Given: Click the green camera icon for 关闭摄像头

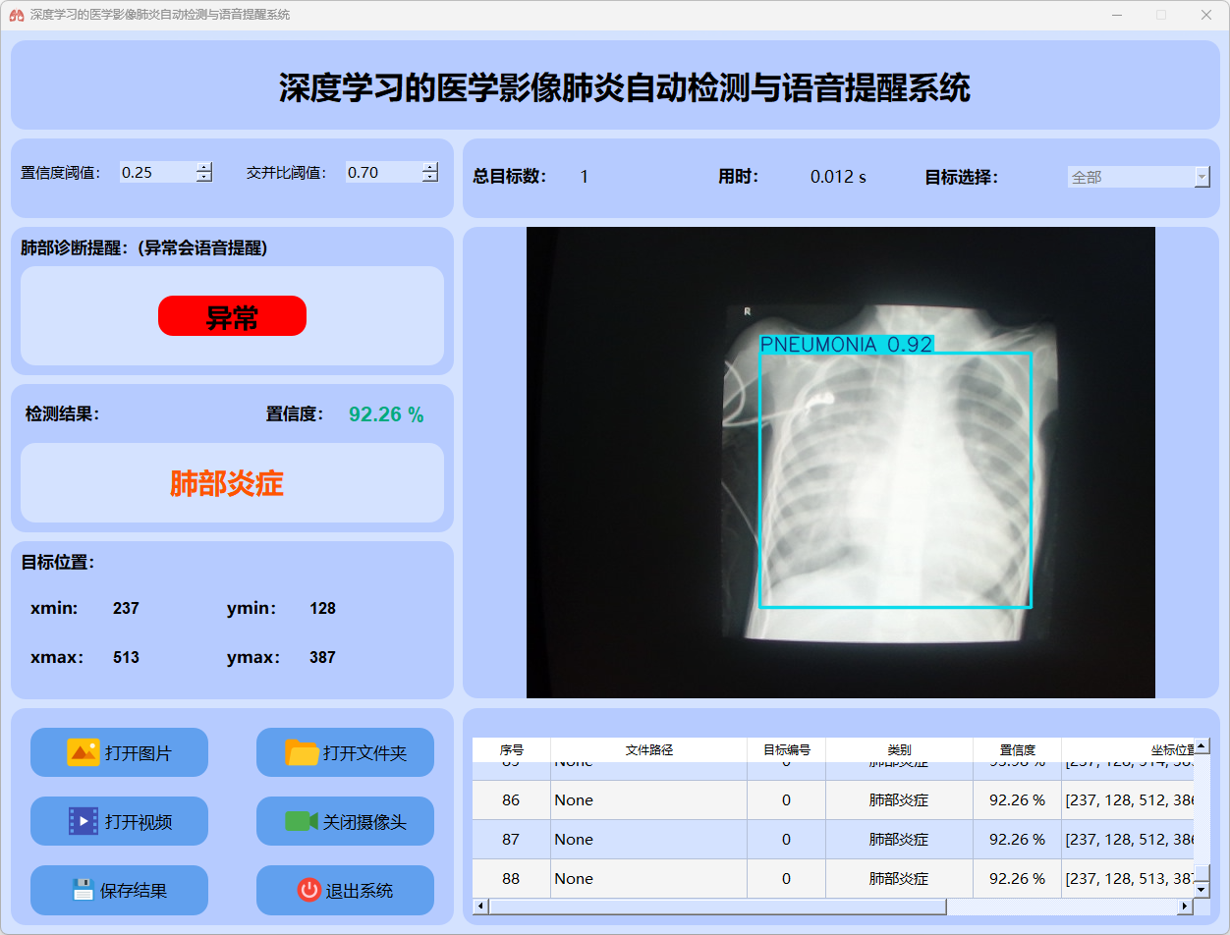Looking at the screenshot, I should click(x=301, y=821).
